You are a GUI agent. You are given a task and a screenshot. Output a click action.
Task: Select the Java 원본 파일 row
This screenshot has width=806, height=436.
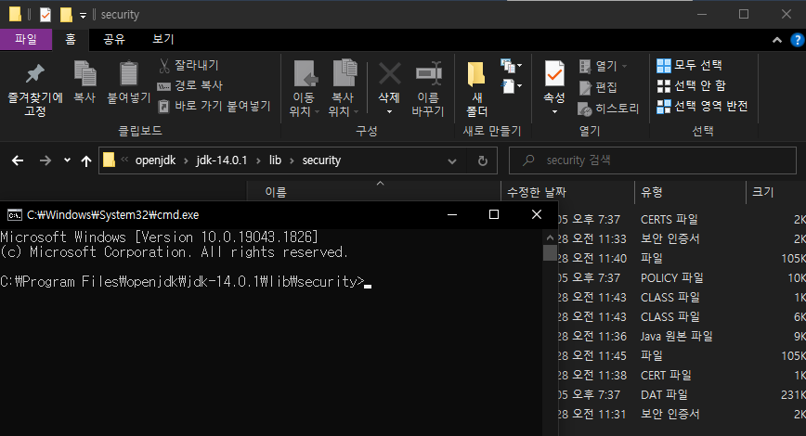(x=682, y=337)
